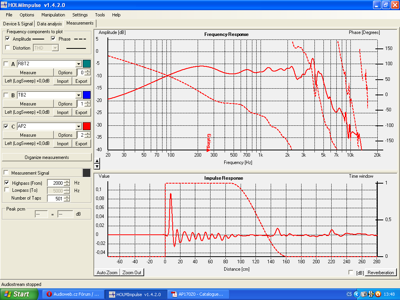This screenshot has width=400, height=300.
Task: Click the Reverberation button
Action: (x=380, y=272)
